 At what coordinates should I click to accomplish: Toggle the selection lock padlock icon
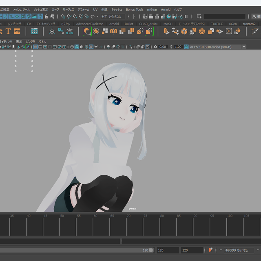coord(46,16)
